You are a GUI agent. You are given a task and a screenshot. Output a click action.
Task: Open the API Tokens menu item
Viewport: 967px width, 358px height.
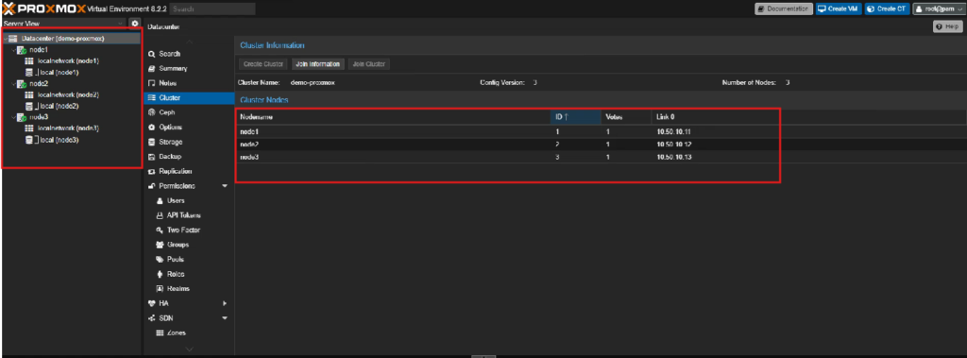coord(189,215)
